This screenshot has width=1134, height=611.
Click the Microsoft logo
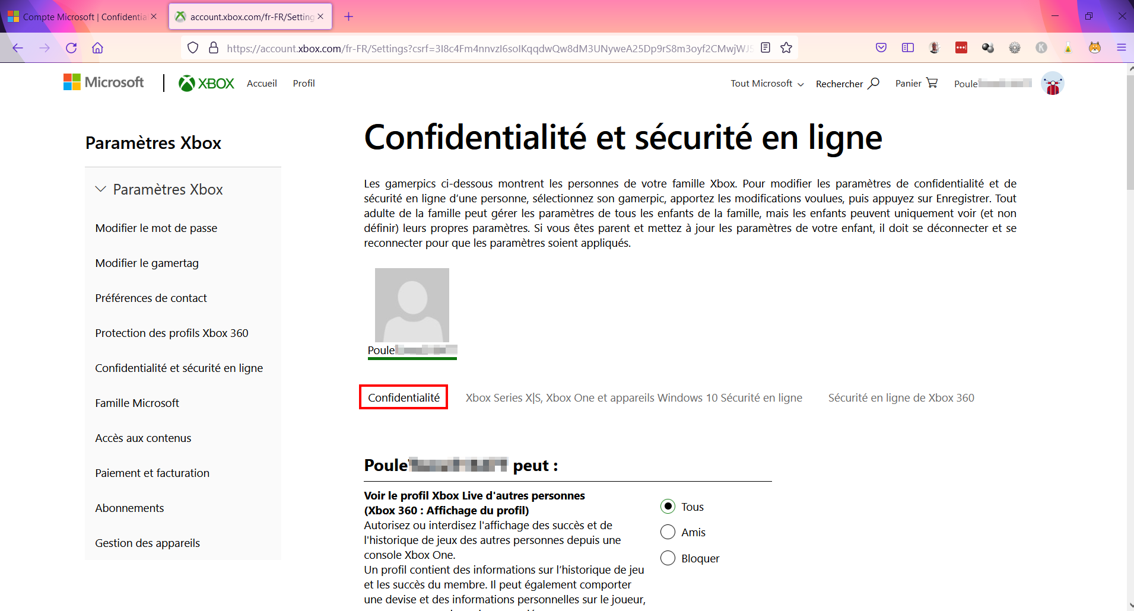(x=104, y=82)
